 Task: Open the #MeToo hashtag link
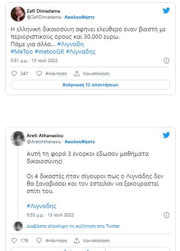click(x=22, y=52)
